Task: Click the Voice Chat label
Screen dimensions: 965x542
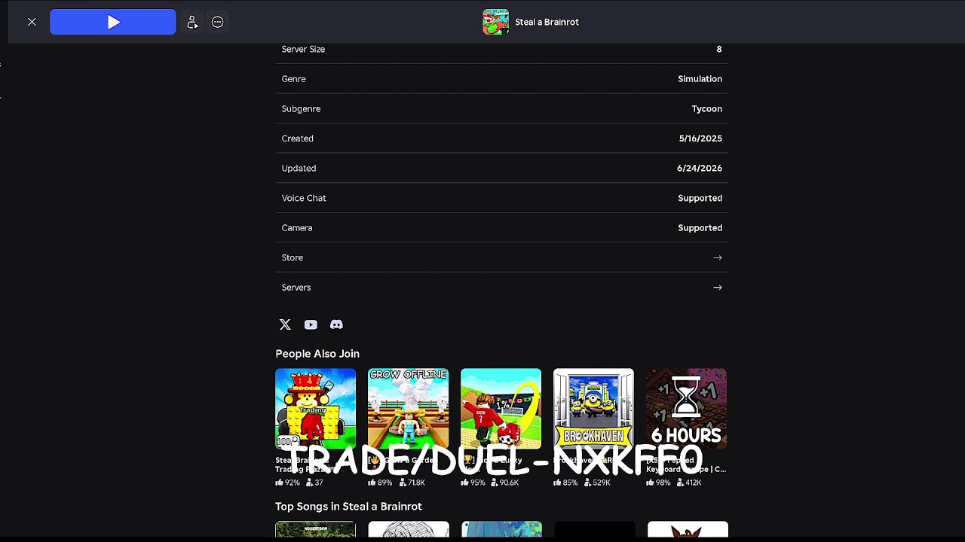Action: (x=304, y=198)
